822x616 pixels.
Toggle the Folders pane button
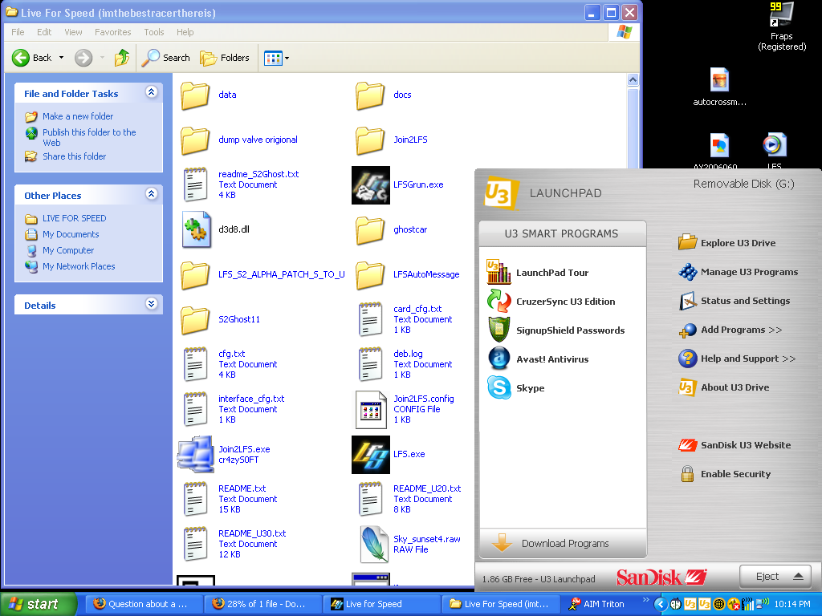[225, 58]
